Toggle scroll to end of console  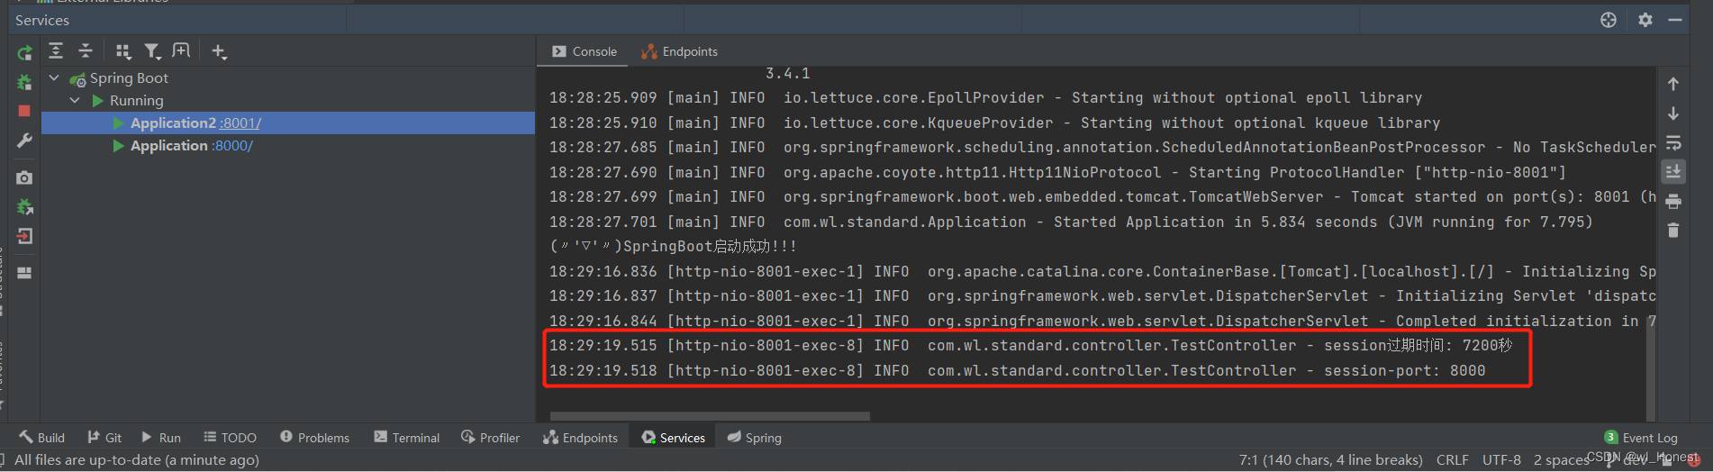coord(1672,171)
